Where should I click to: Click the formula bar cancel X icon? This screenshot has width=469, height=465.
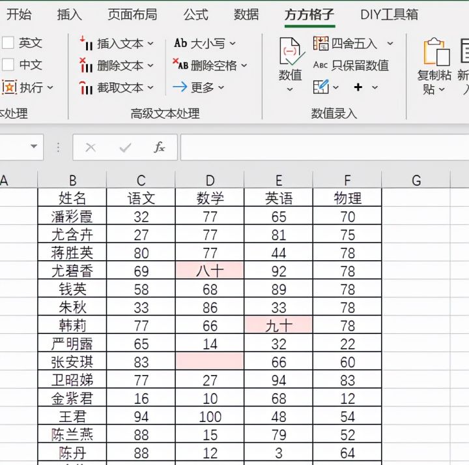91,147
